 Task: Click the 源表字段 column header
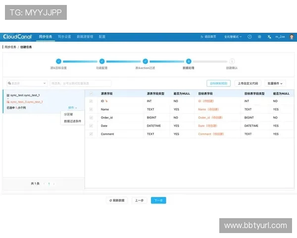[106, 94]
